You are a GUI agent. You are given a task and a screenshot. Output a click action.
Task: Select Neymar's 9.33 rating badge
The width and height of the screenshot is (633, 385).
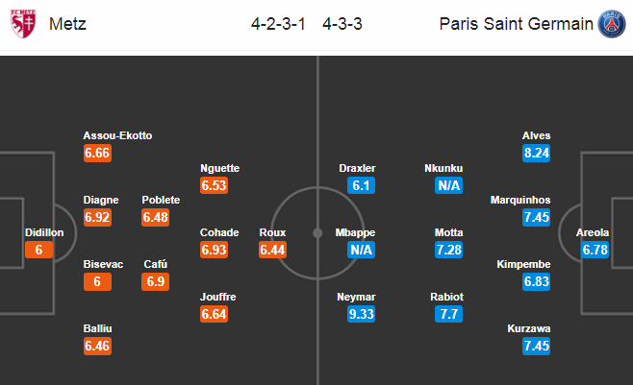[x=362, y=314]
